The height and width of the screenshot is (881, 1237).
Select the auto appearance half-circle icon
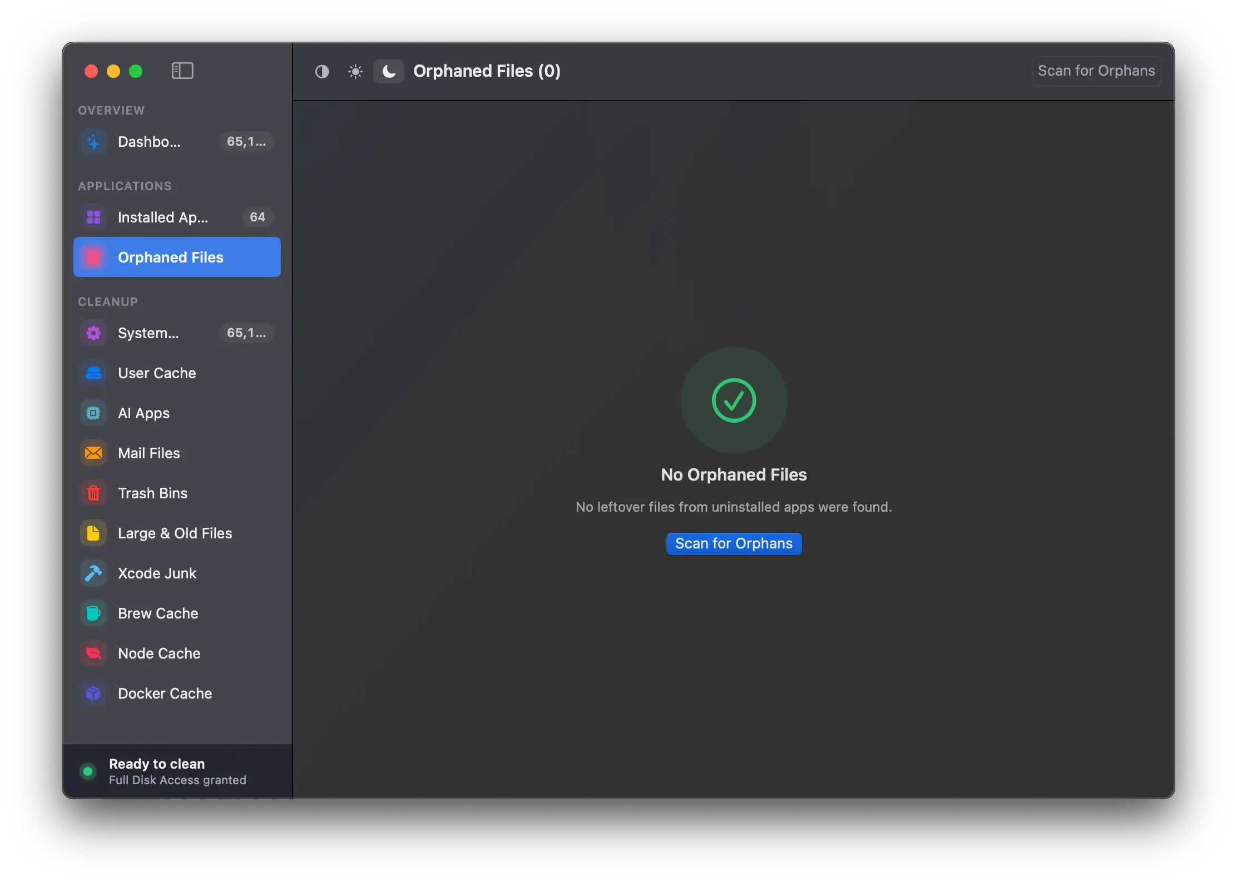[322, 71]
